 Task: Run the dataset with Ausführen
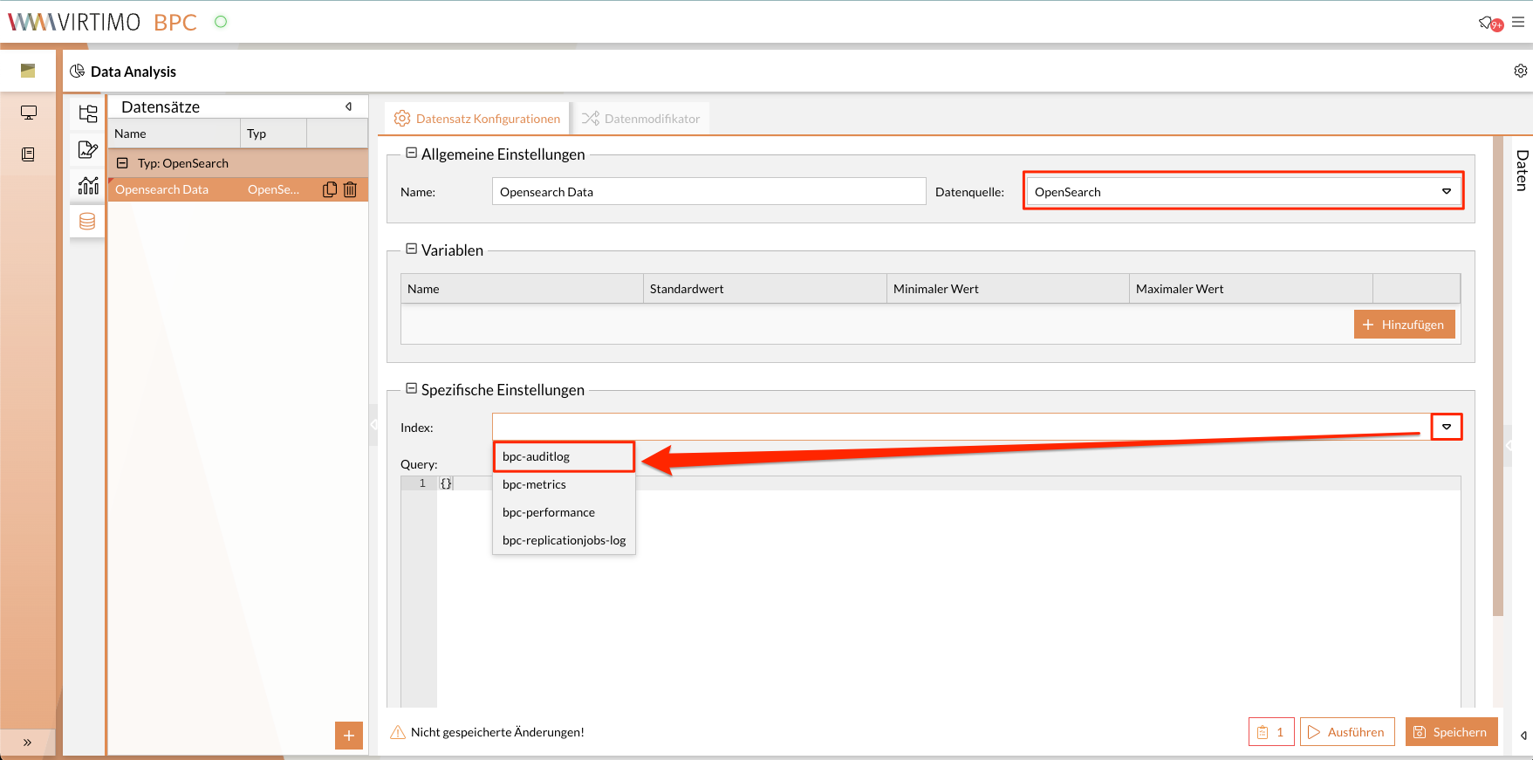click(1347, 732)
